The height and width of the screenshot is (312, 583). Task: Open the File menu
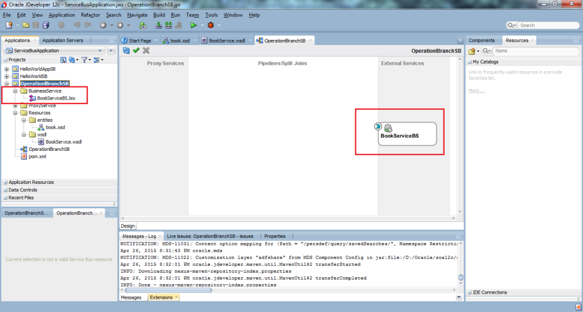[x=7, y=15]
